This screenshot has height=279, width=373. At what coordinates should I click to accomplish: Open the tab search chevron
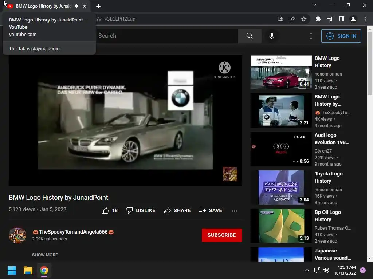pyautogui.click(x=314, y=5)
